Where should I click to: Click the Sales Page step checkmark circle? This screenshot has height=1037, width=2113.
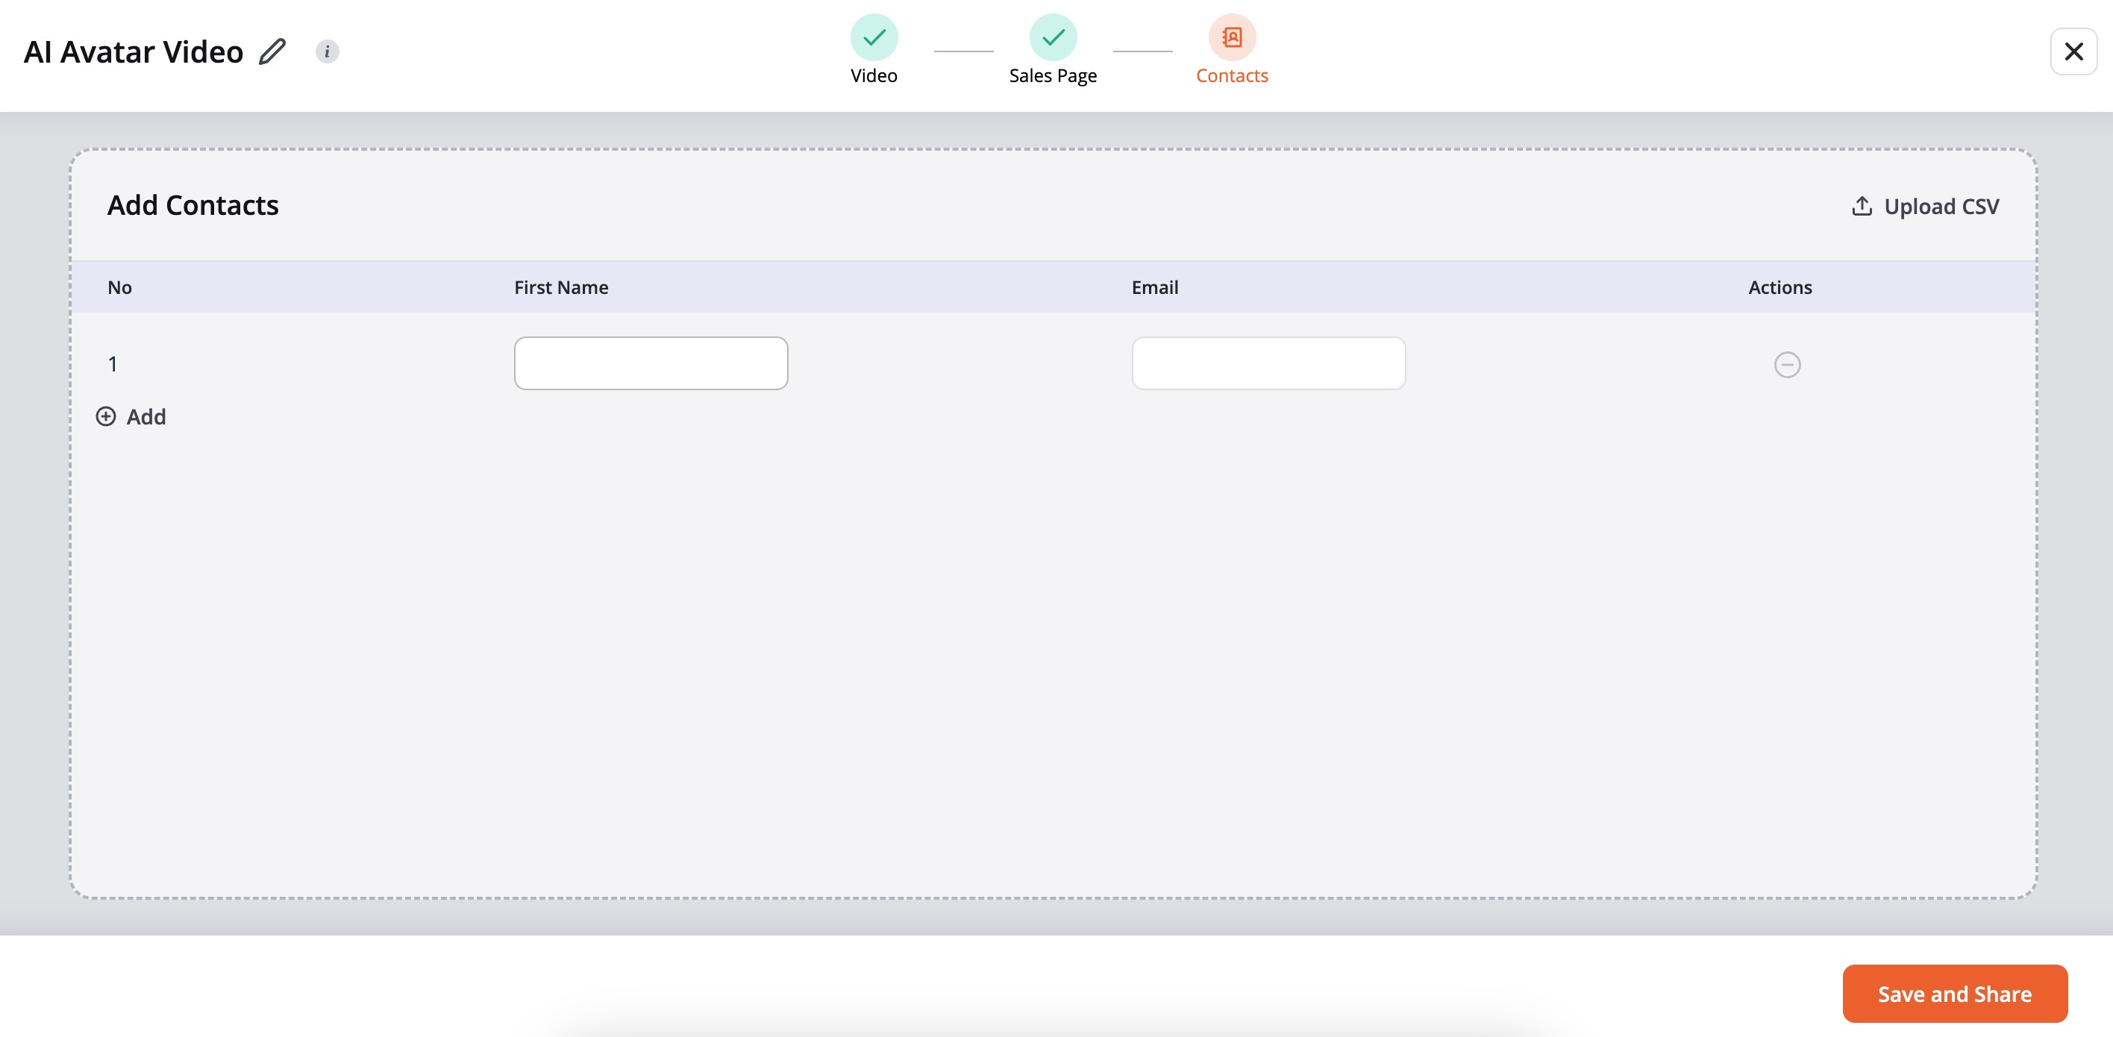(x=1053, y=37)
